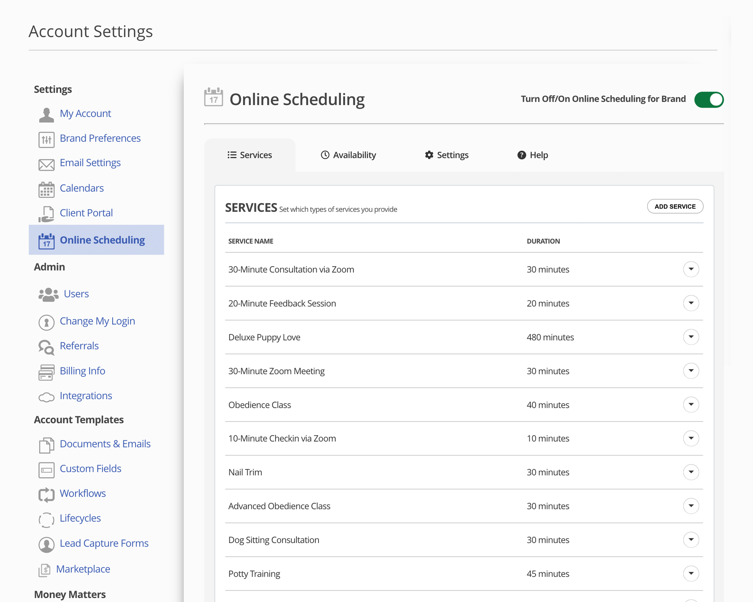Viewport: 753px width, 602px height.
Task: Click the Client Portal hand icon
Action: coord(46,214)
